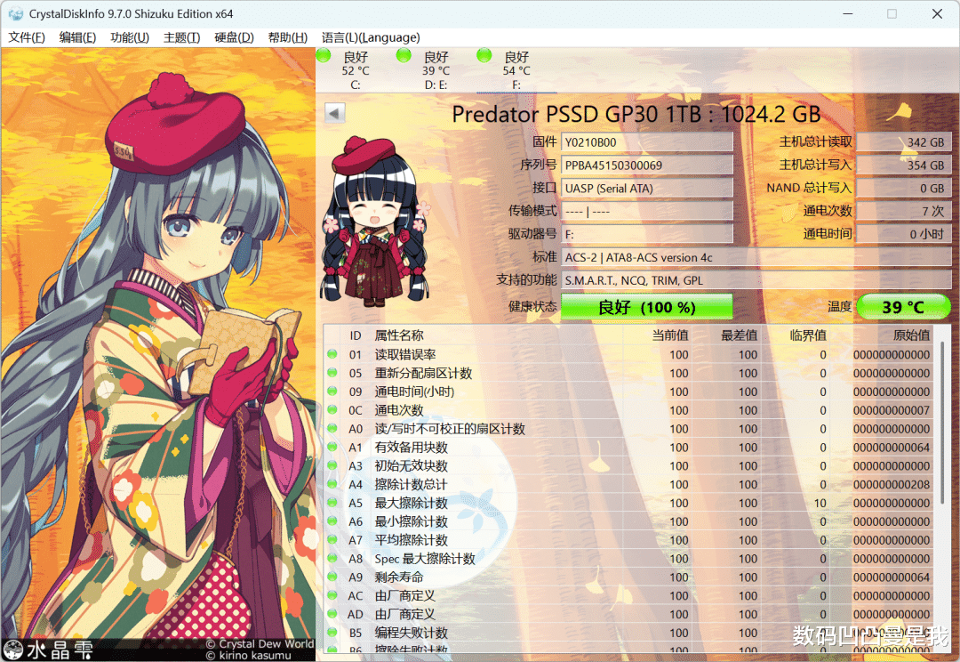Click the interface field UASP (Serial ATA)
The width and height of the screenshot is (960, 662).
(x=646, y=188)
